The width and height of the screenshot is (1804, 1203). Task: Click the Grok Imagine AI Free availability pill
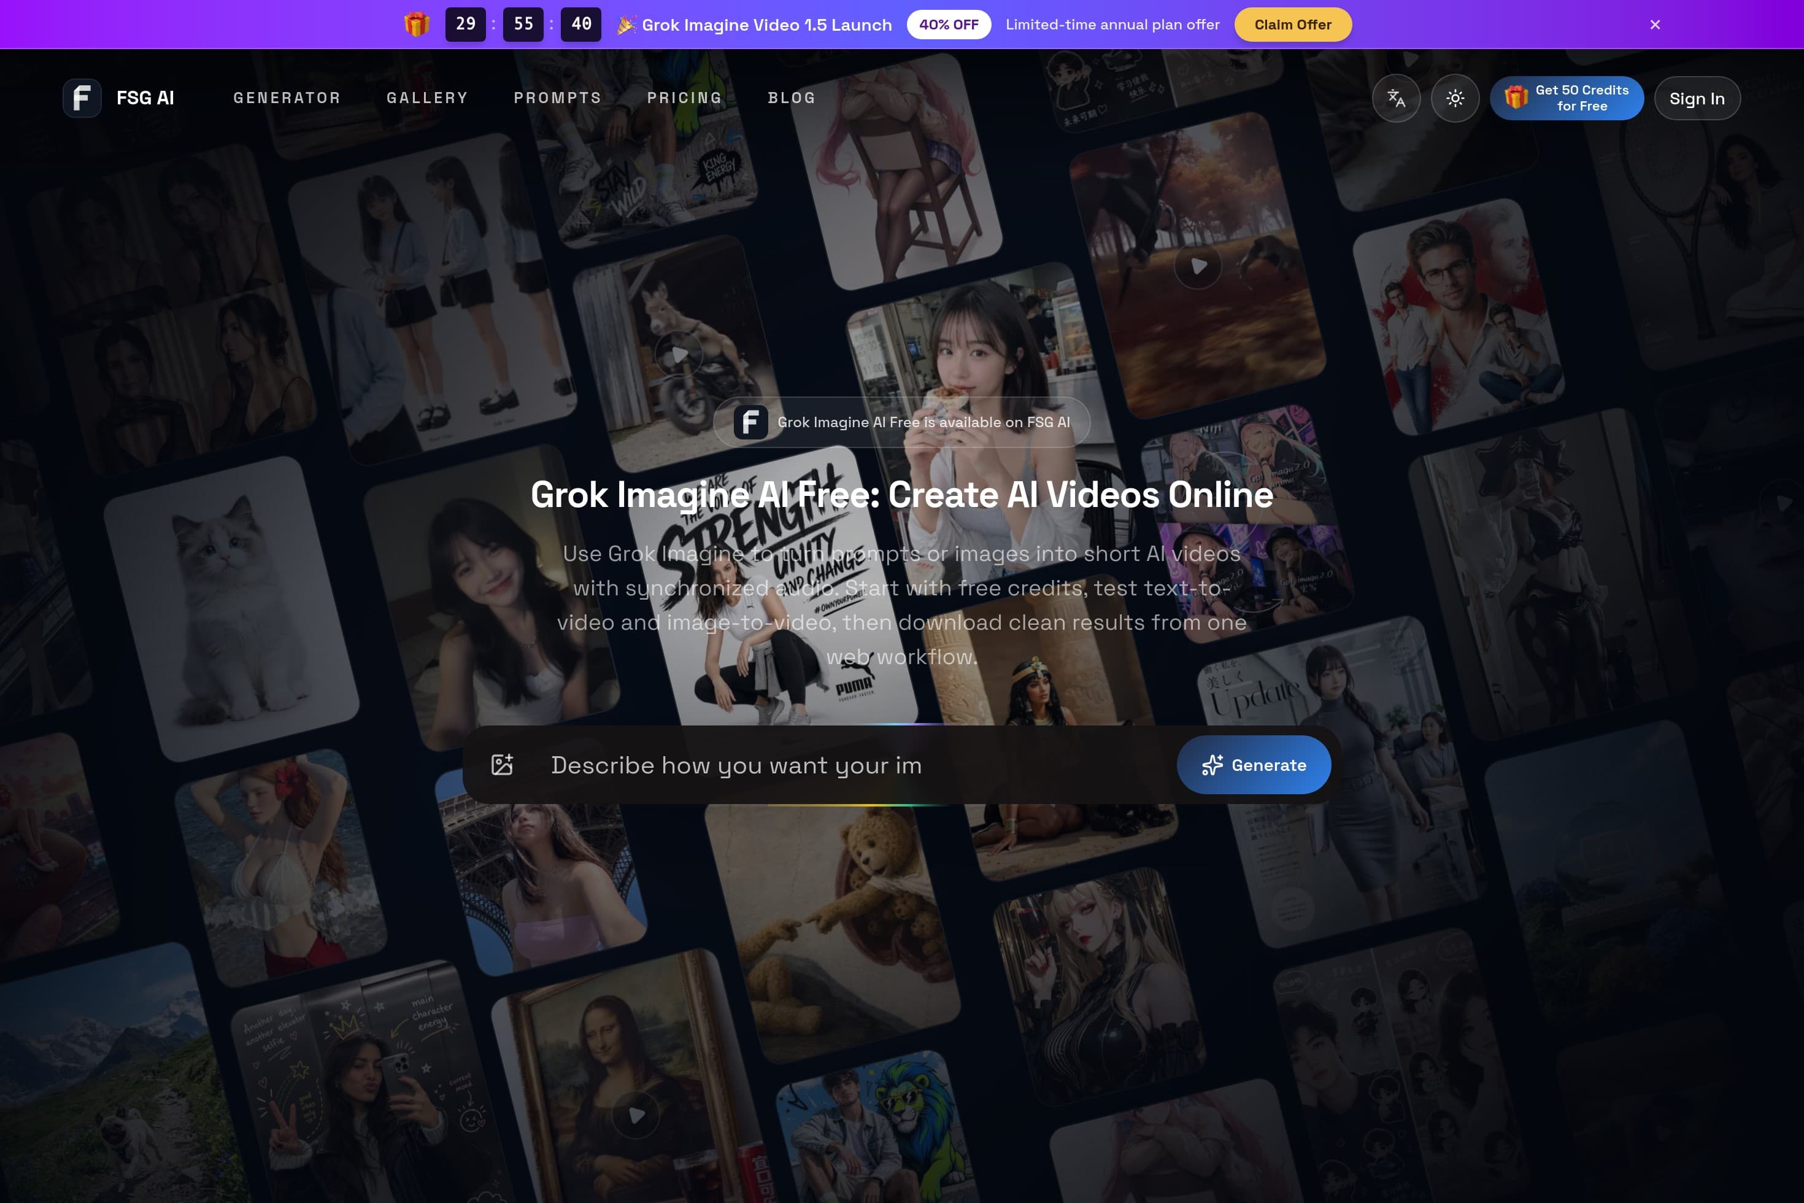click(x=902, y=422)
